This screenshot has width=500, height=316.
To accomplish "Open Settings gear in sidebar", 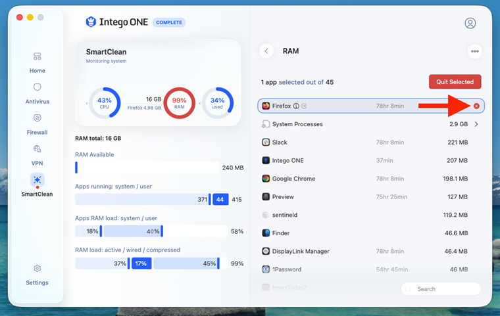I will tap(37, 268).
